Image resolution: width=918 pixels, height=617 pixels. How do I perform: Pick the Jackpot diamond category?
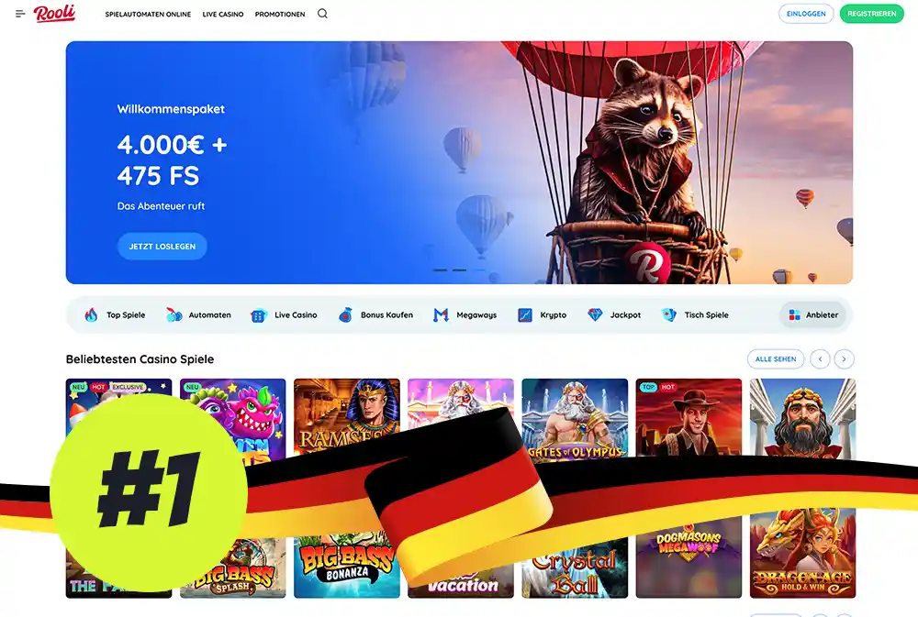pyautogui.click(x=614, y=314)
